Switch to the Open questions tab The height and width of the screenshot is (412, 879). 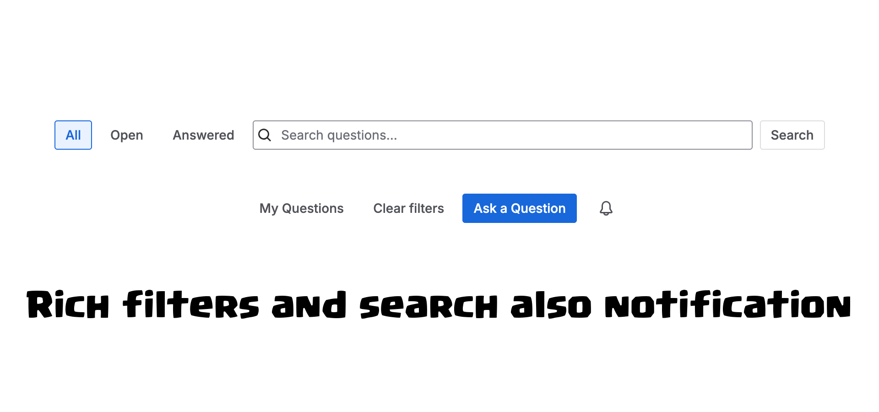click(x=127, y=135)
